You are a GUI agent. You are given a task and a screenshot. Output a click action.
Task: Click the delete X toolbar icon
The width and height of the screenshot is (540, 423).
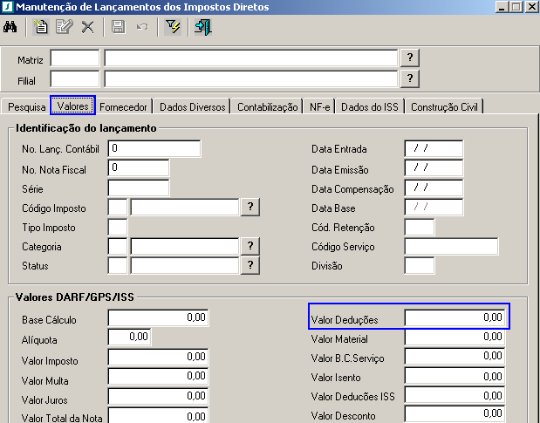coord(87,27)
